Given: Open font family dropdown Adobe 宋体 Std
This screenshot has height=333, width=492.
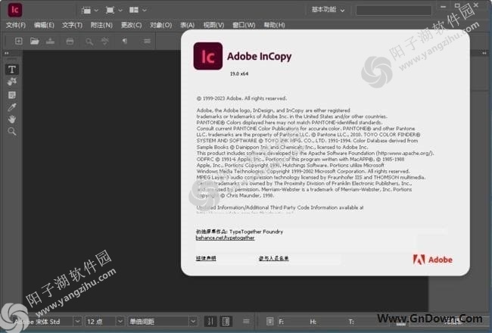Looking at the screenshot, I should pyautogui.click(x=77, y=322).
